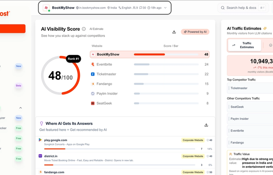Click the BookMyShow logo in project selector
Viewport: 273px width, 175px height.
(46, 8)
